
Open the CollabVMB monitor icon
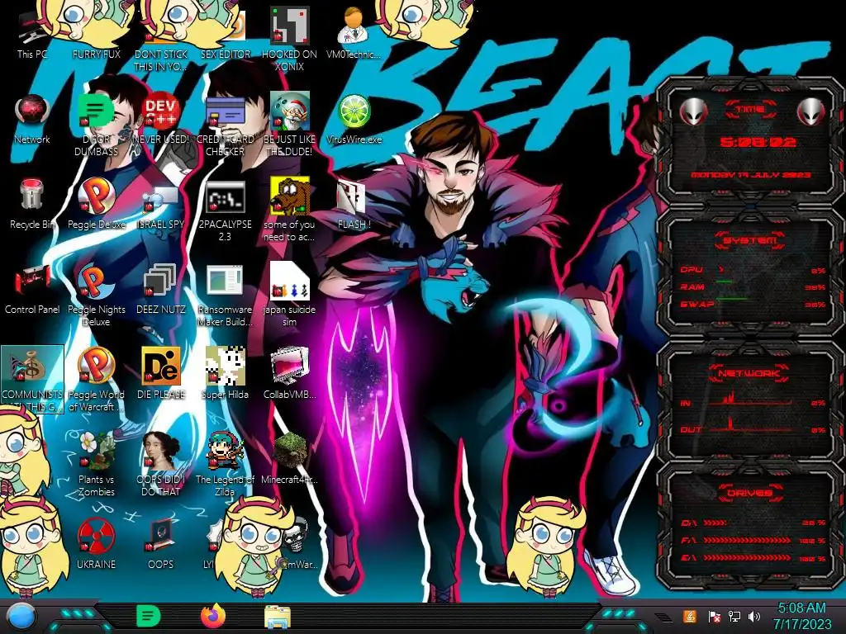[290, 373]
